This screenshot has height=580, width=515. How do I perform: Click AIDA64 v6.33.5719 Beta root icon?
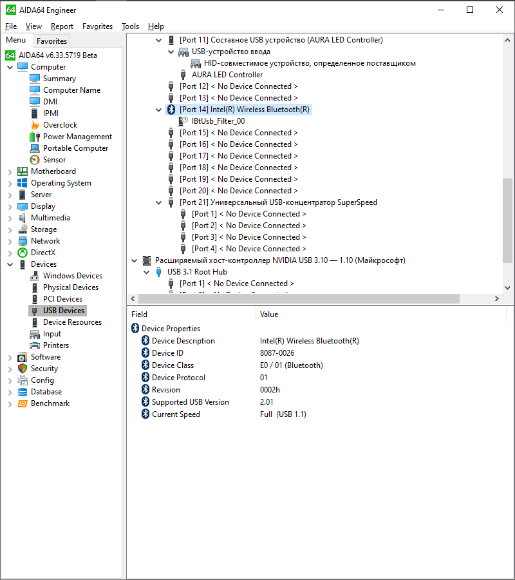(10, 55)
